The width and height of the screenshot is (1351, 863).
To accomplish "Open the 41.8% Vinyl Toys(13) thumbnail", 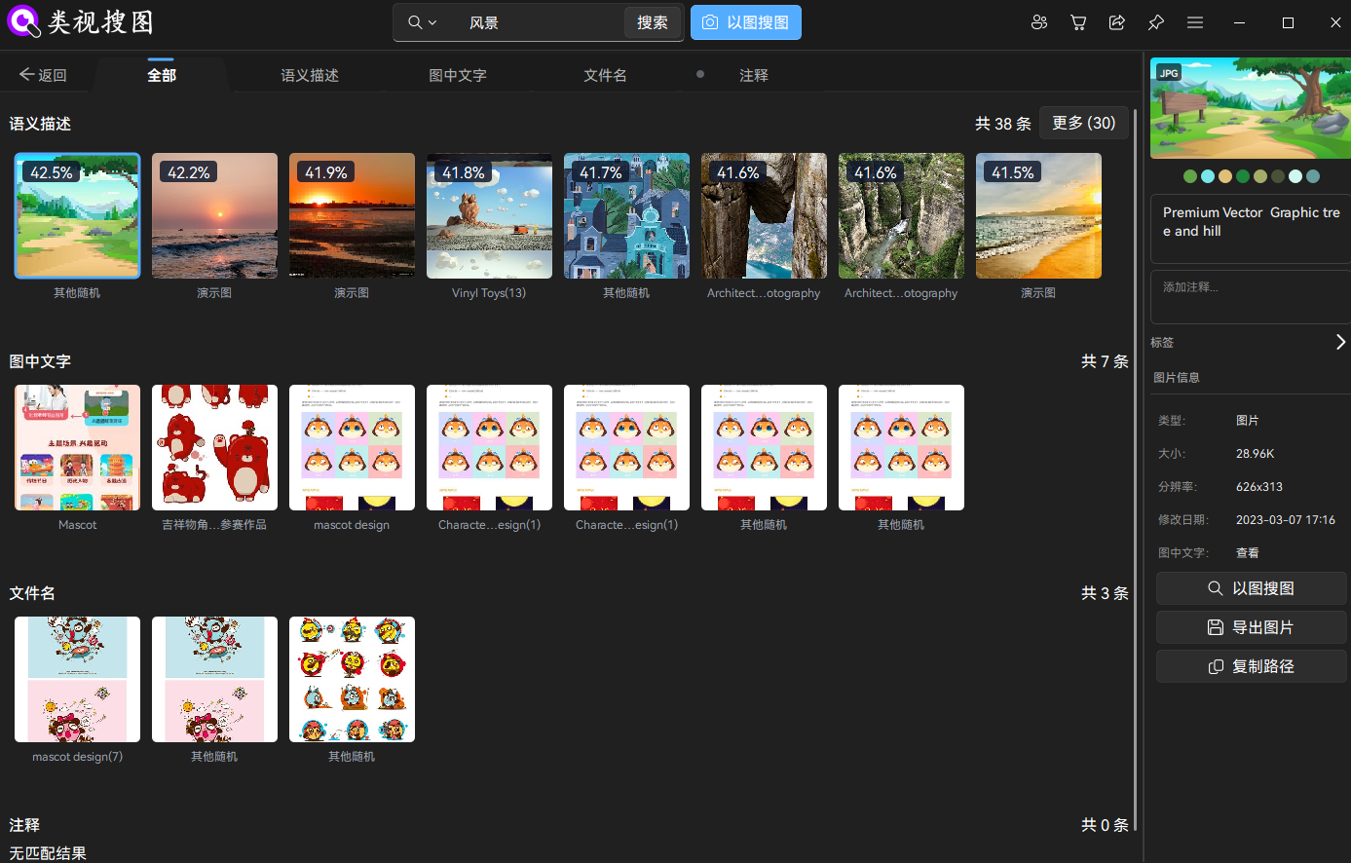I will pyautogui.click(x=489, y=215).
